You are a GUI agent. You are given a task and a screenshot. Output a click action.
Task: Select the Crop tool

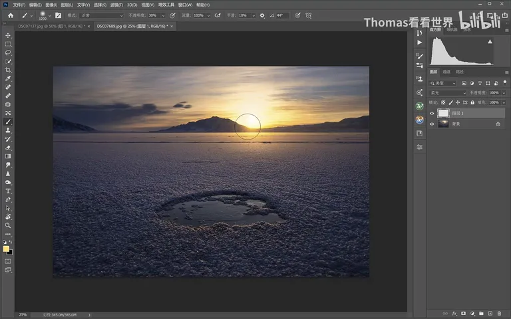click(8, 70)
